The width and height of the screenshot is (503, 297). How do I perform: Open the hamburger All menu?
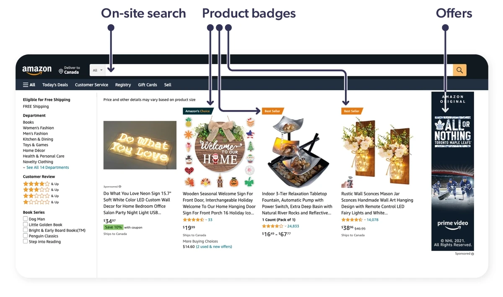pos(29,85)
